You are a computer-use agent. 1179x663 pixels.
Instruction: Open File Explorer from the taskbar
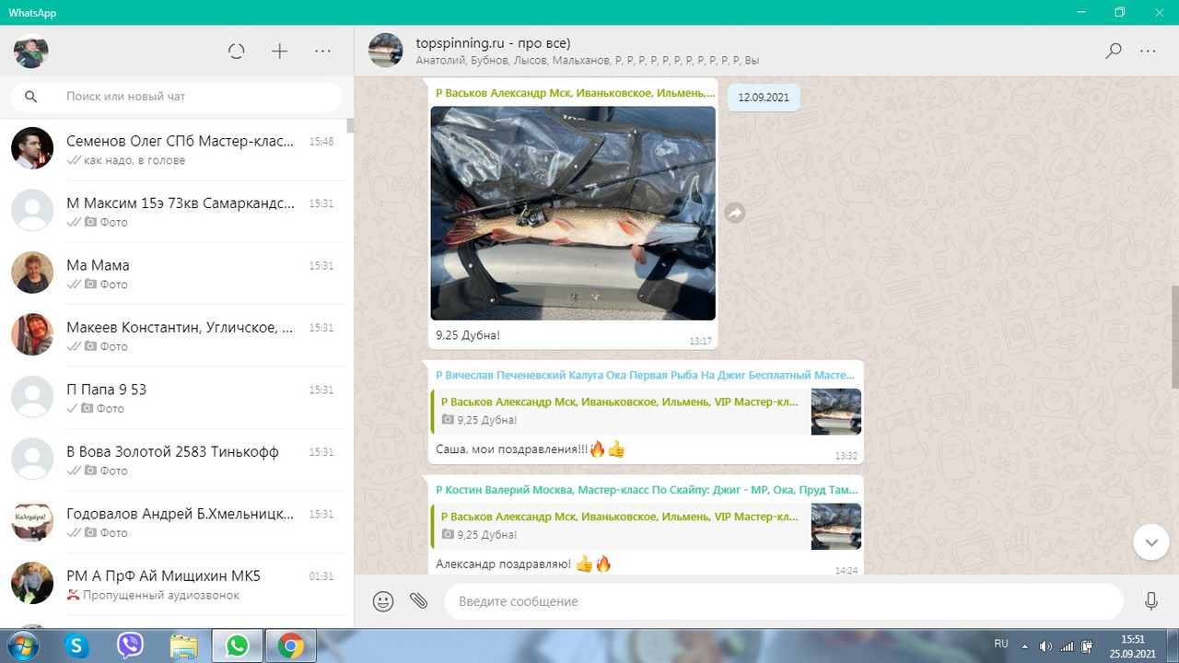pos(183,646)
